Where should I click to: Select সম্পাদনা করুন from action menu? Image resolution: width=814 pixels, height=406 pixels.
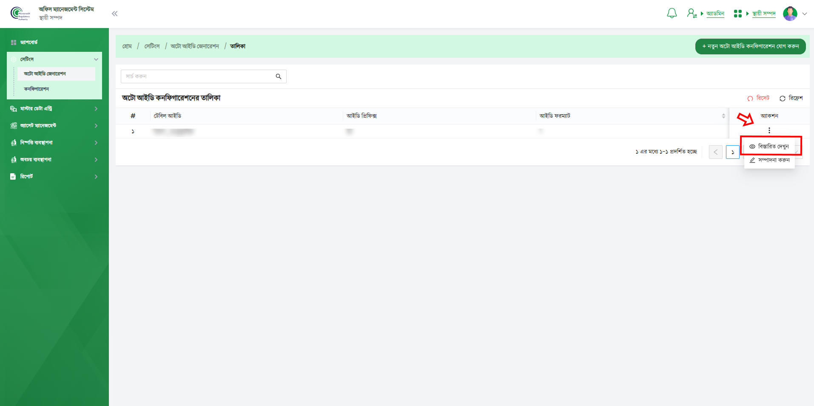(769, 160)
